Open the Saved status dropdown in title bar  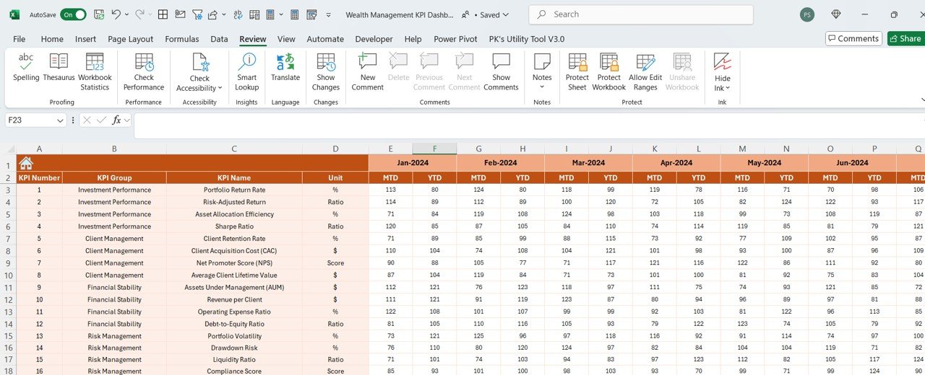[x=495, y=14]
